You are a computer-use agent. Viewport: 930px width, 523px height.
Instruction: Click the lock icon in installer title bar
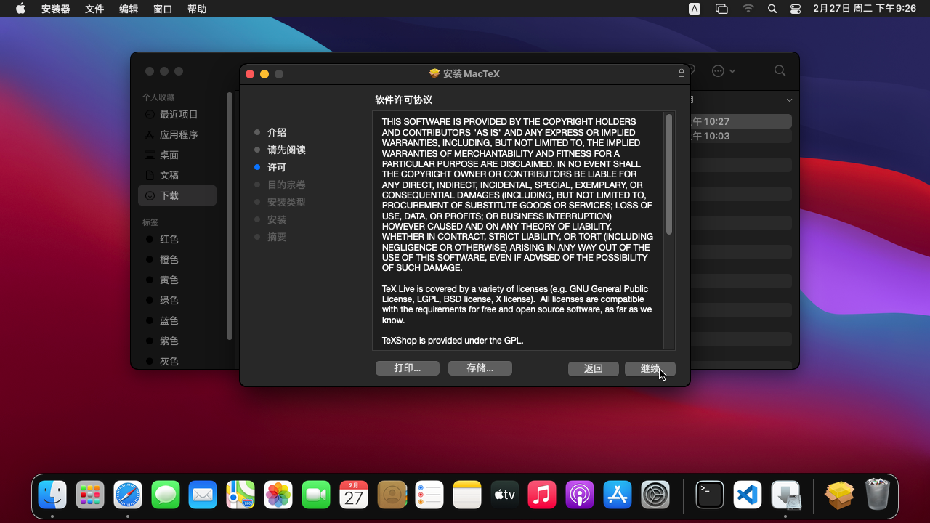click(682, 73)
